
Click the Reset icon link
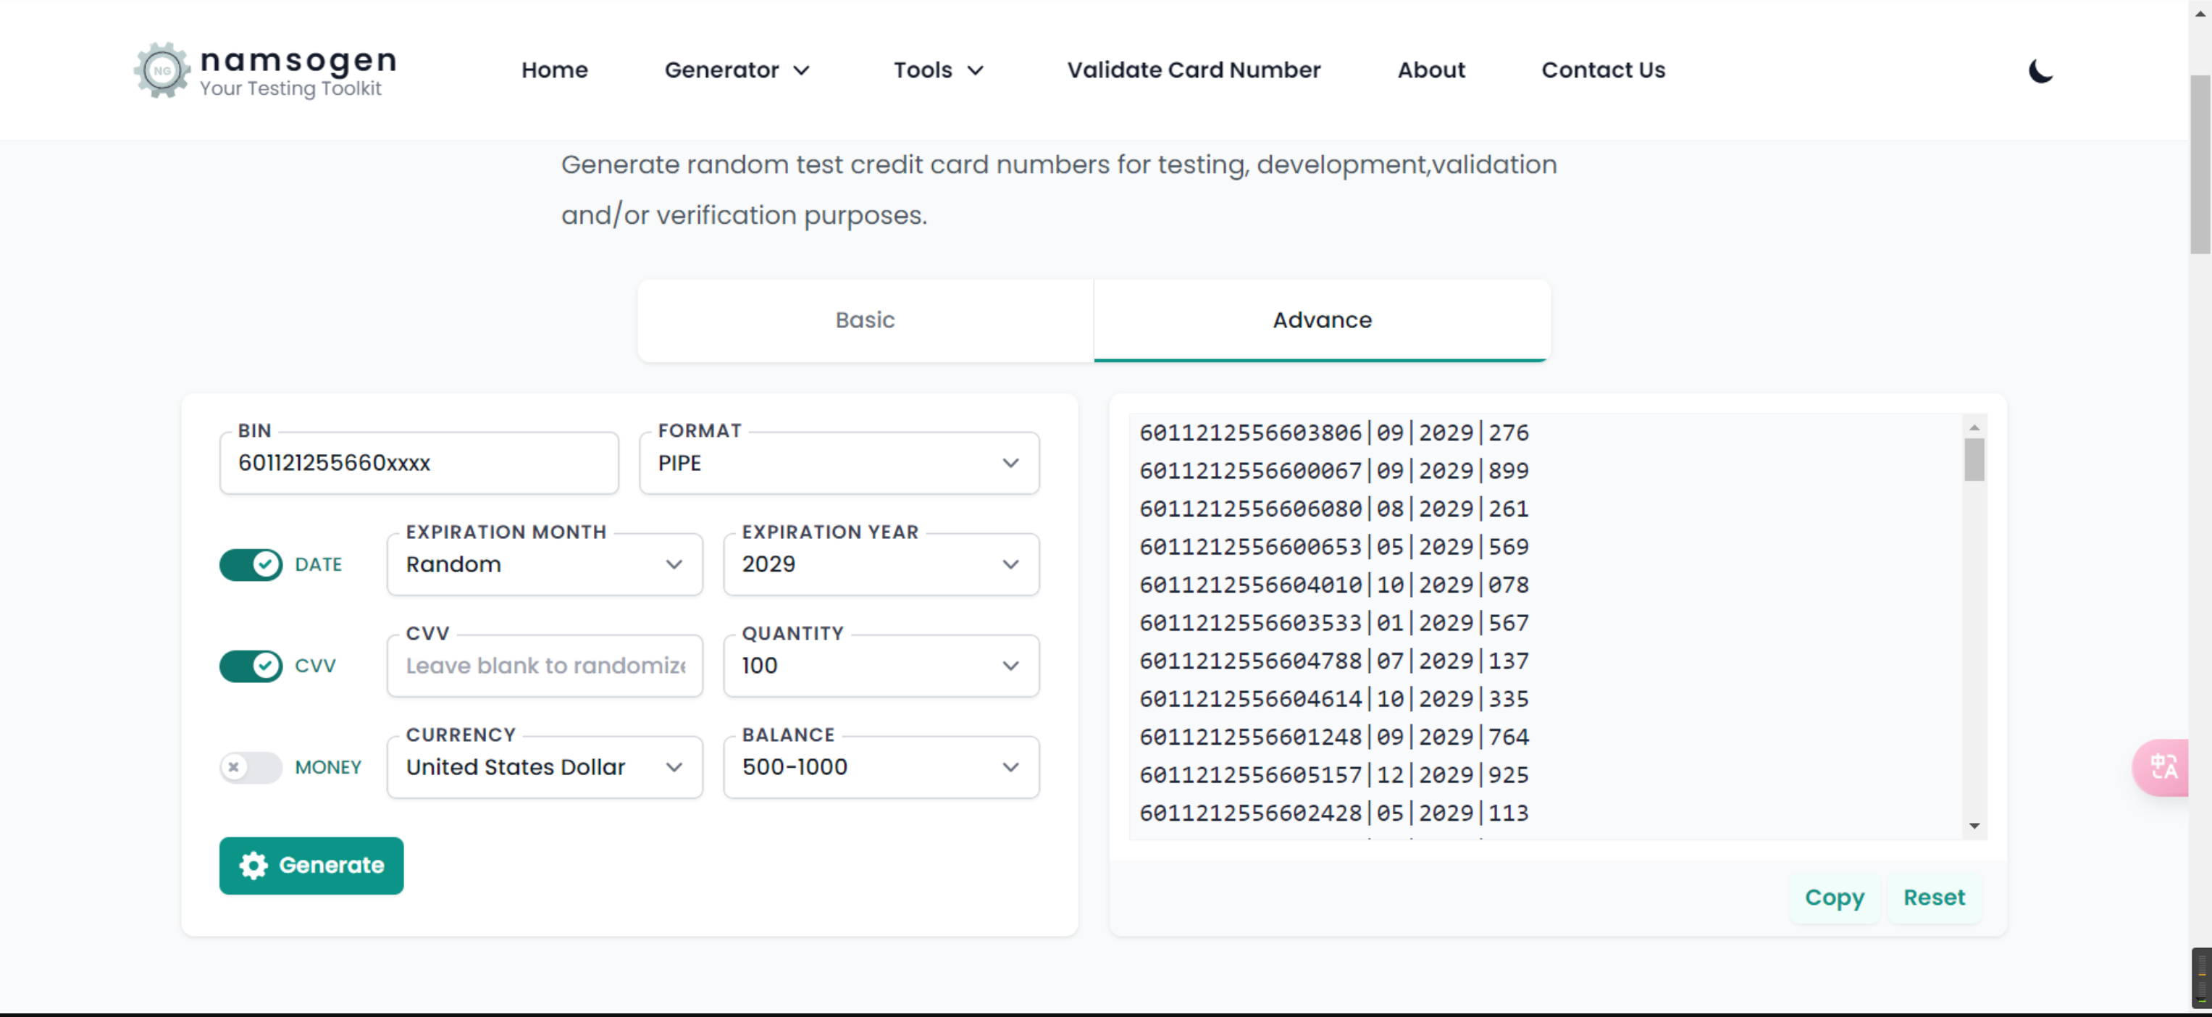coord(1934,897)
